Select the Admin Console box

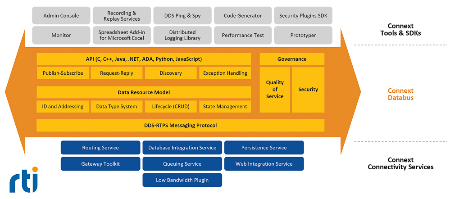click(x=61, y=15)
